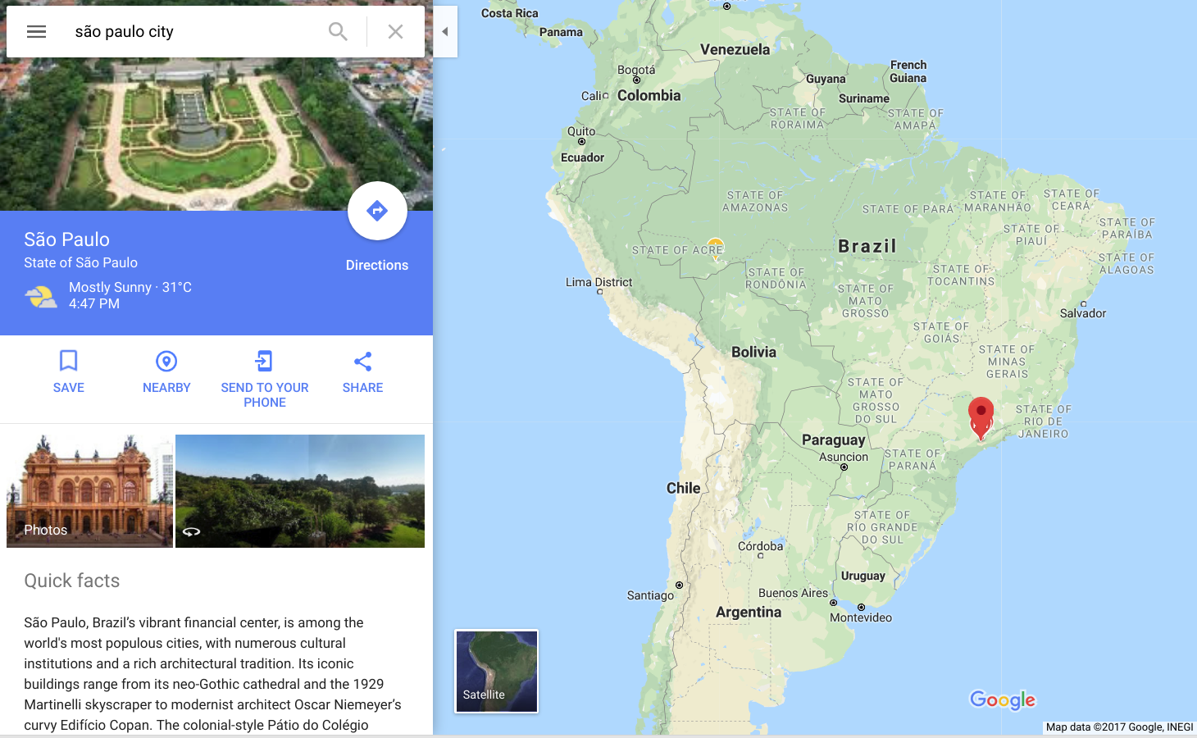This screenshot has width=1197, height=738.
Task: Share this place icon
Action: (362, 361)
